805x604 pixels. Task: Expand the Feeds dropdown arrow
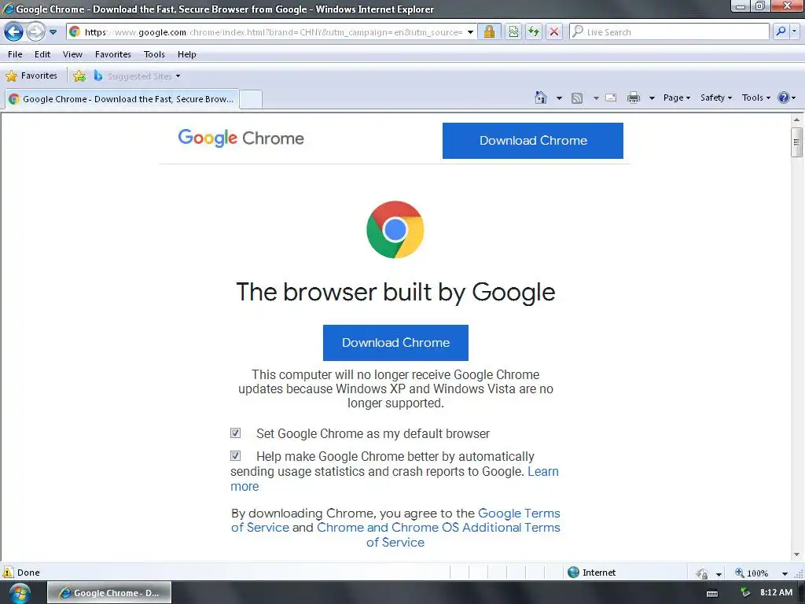click(x=596, y=98)
